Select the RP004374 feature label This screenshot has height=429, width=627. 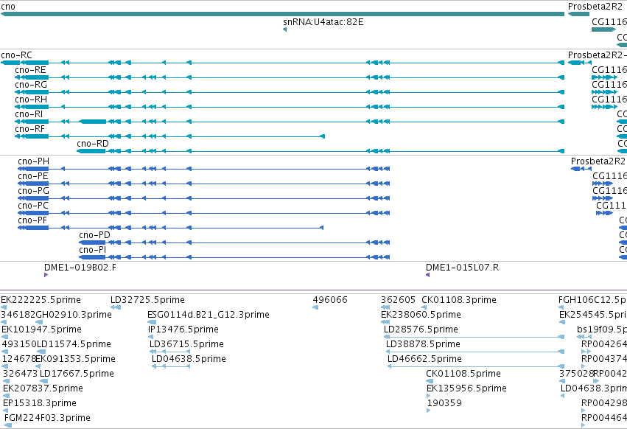604,358
